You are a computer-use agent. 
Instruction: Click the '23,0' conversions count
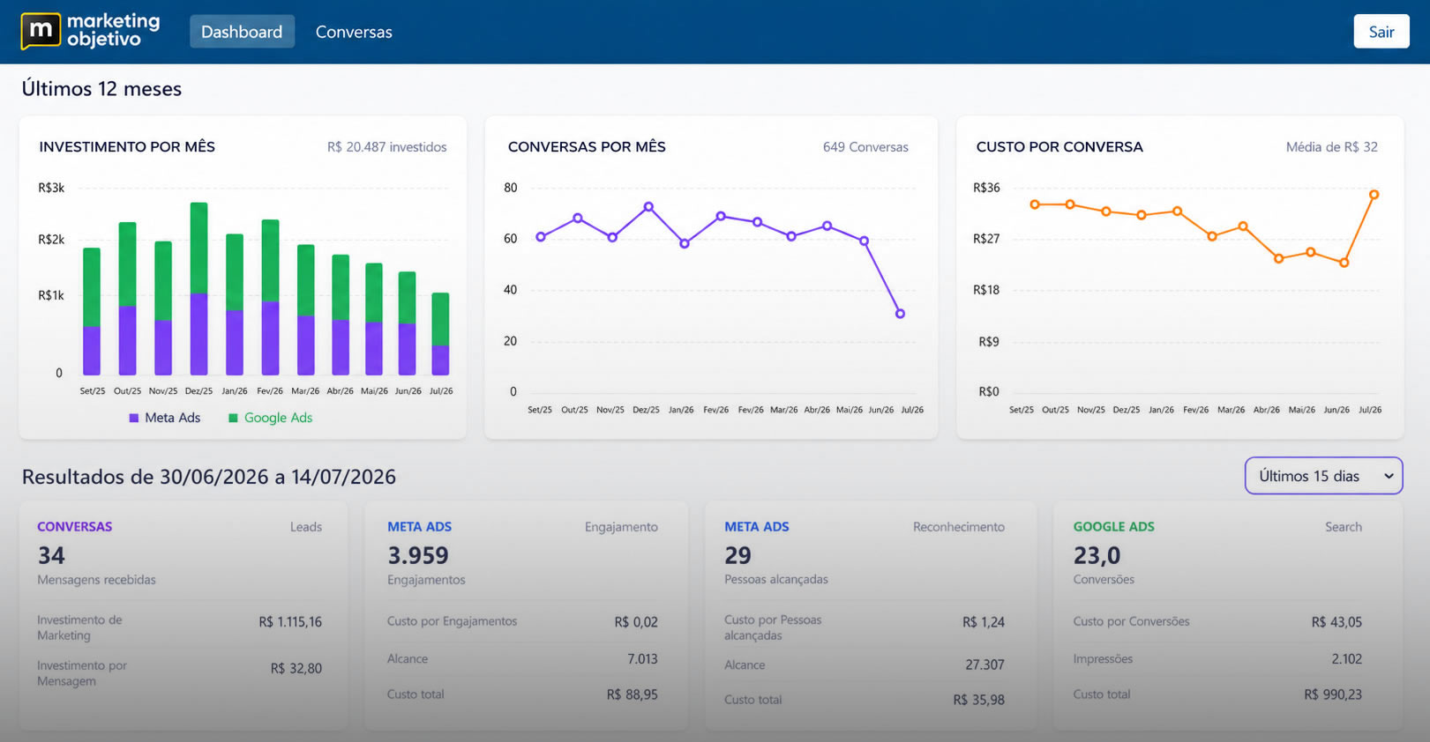coord(1097,555)
